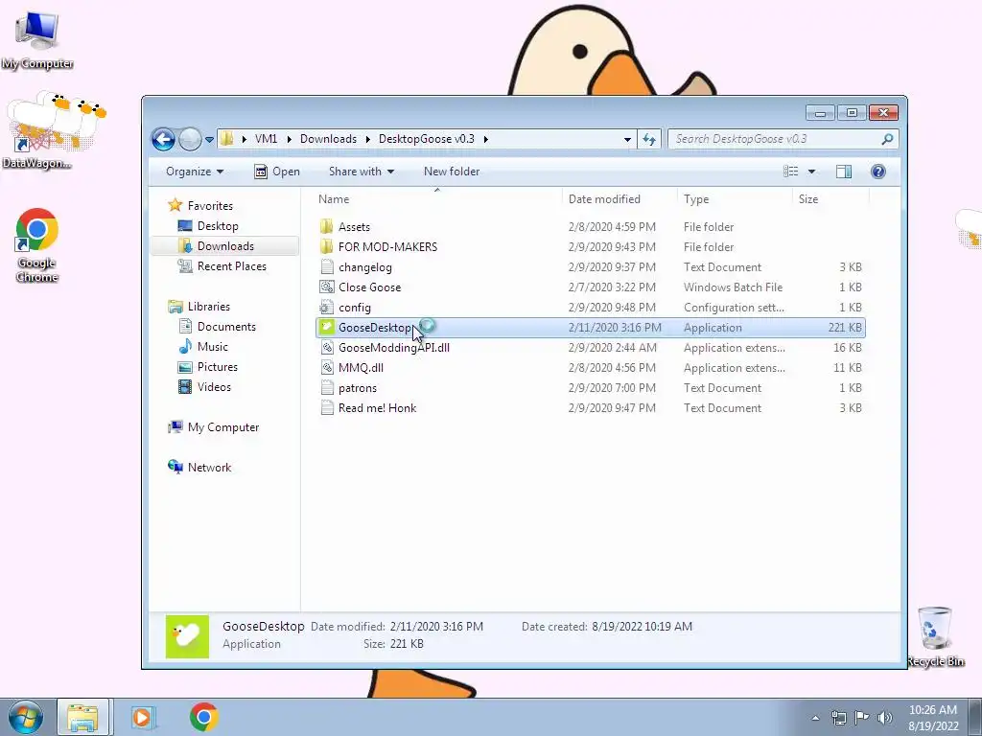
Task: Click the large GooseDesktop details pane thumbnail
Action: [187, 636]
